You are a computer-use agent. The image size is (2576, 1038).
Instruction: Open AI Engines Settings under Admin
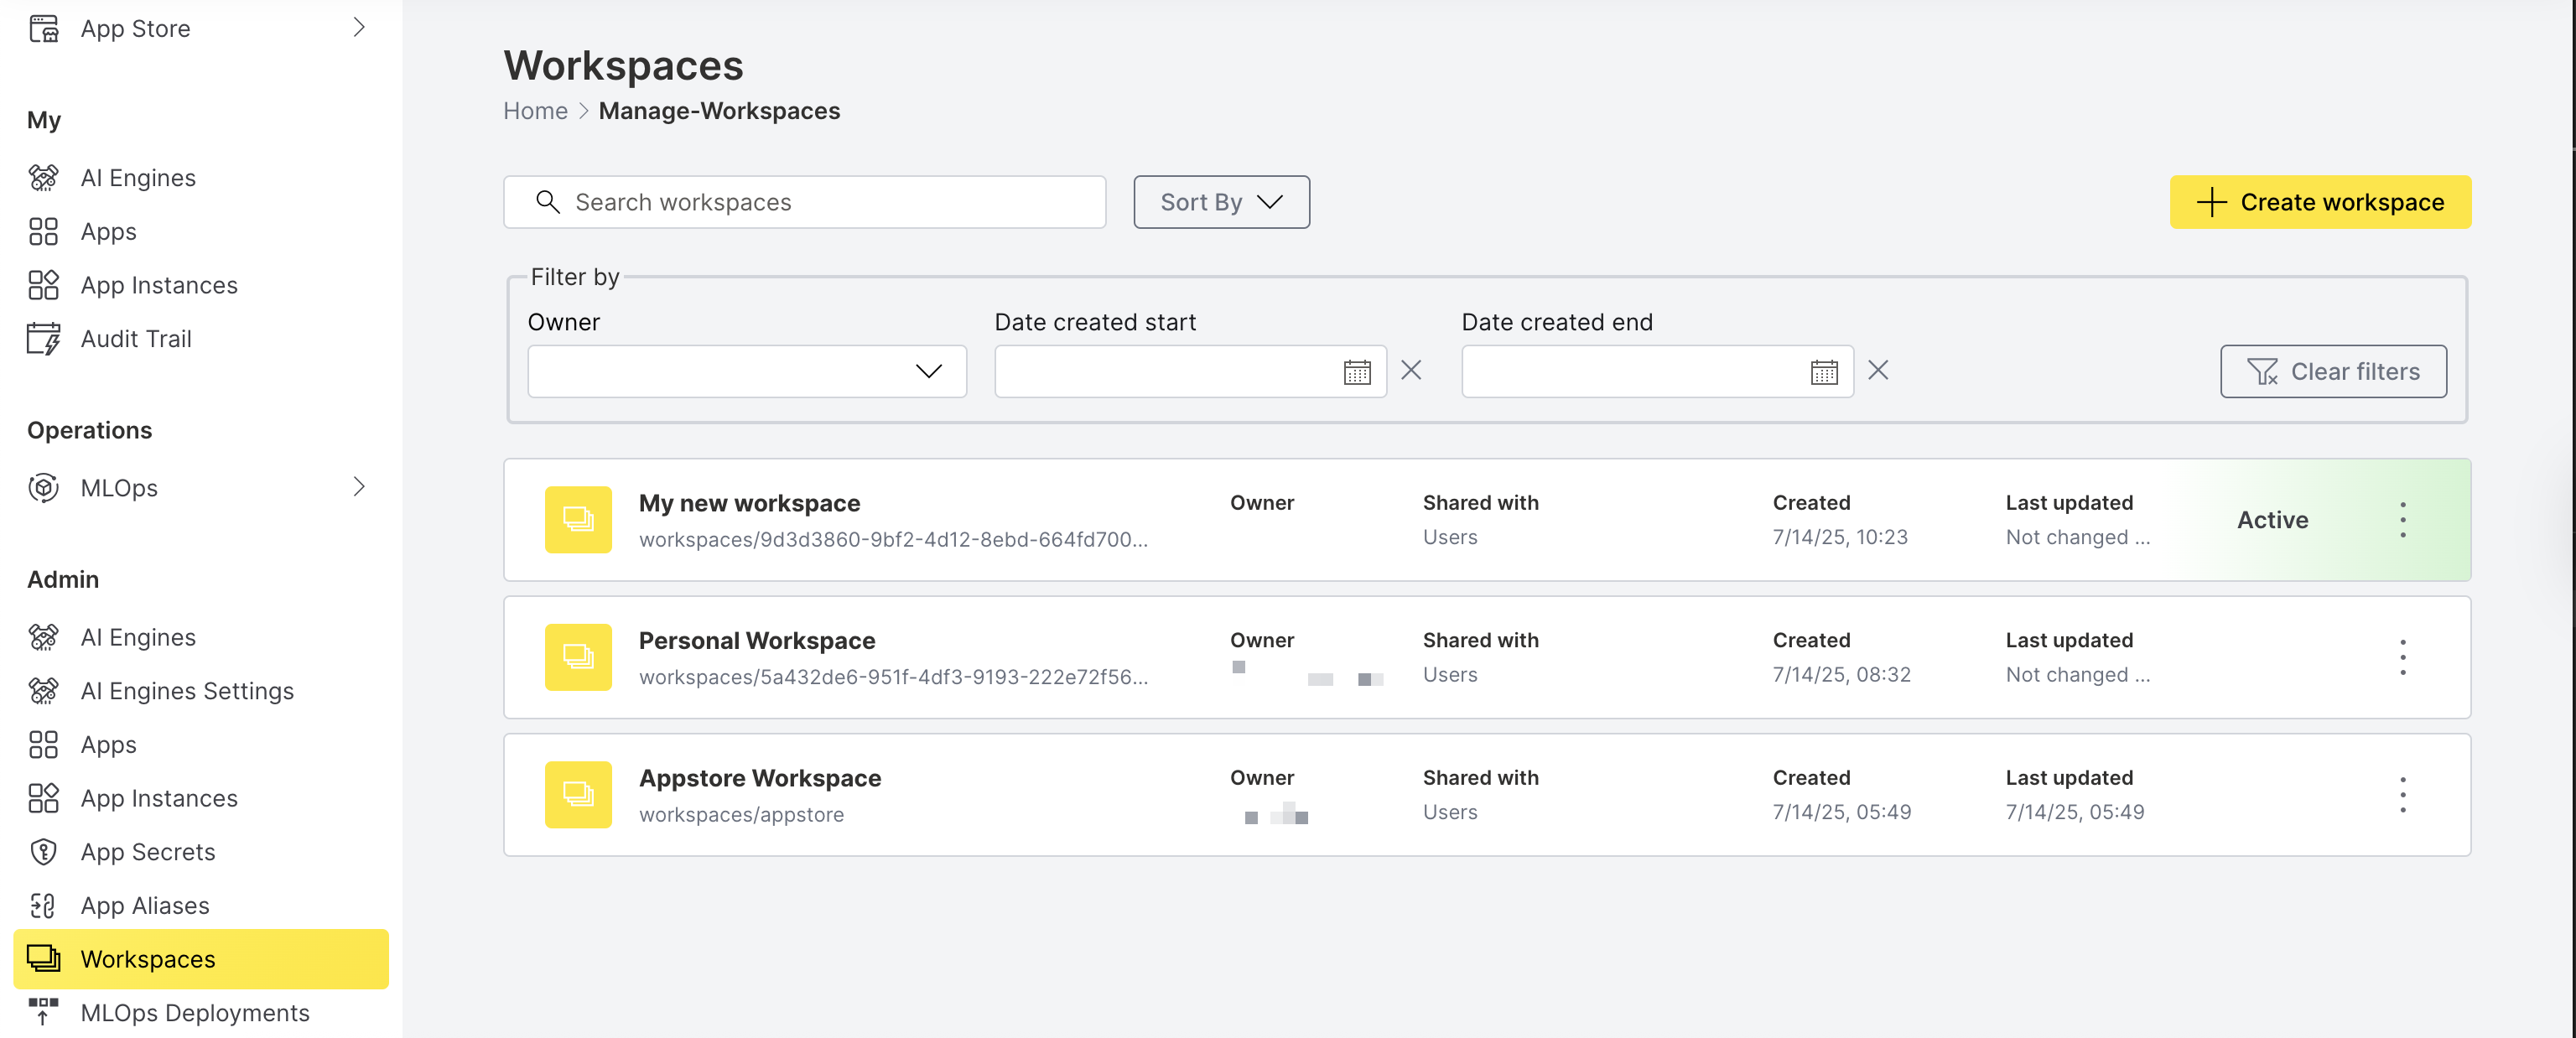coord(187,691)
